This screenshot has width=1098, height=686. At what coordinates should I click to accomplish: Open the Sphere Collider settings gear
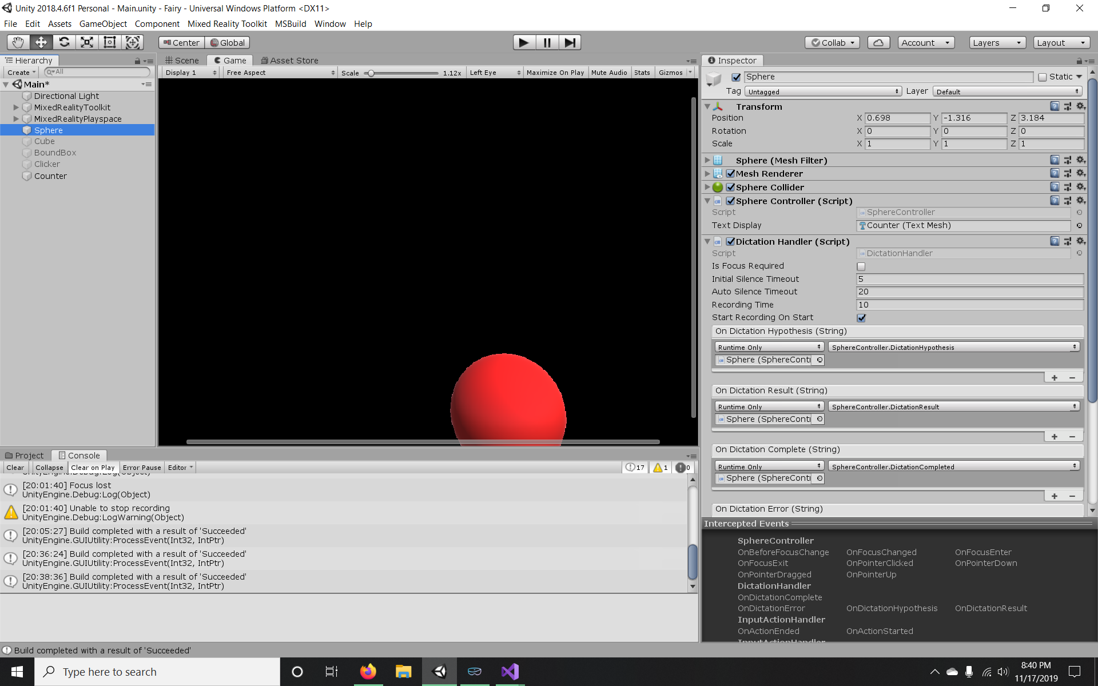1081,187
